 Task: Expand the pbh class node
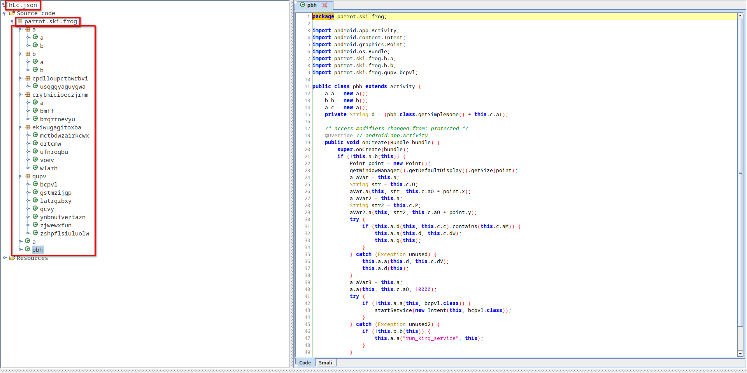20,249
